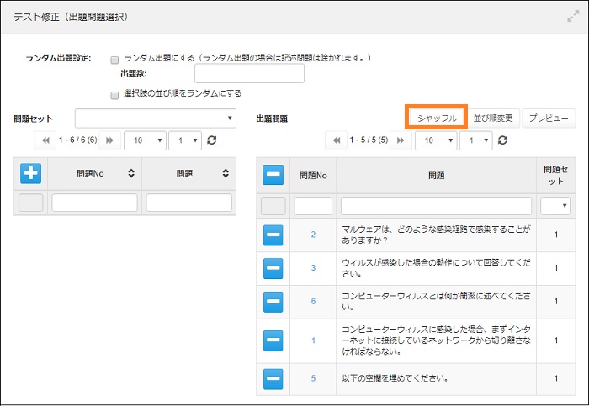Enable the ランダム出題にする checkbox

click(x=114, y=60)
